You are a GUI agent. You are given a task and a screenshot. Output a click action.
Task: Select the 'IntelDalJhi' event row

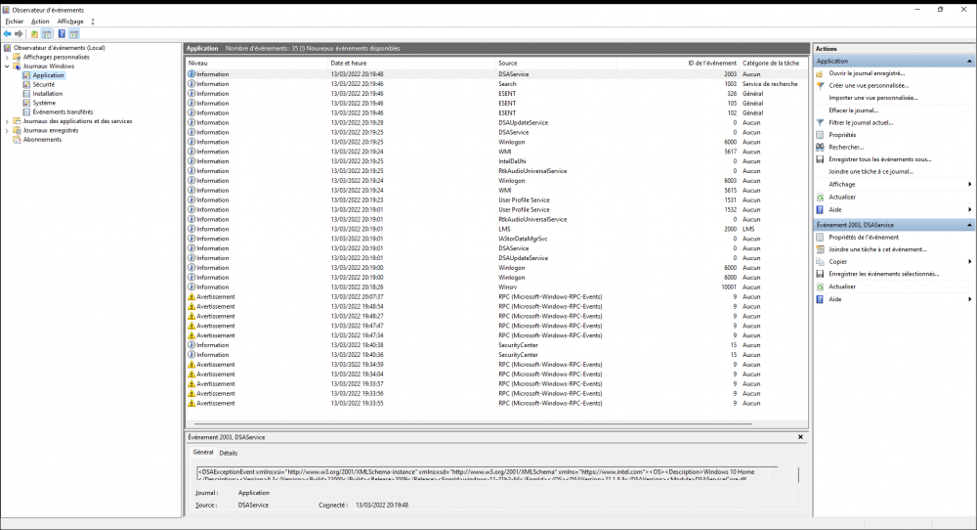[496, 161]
